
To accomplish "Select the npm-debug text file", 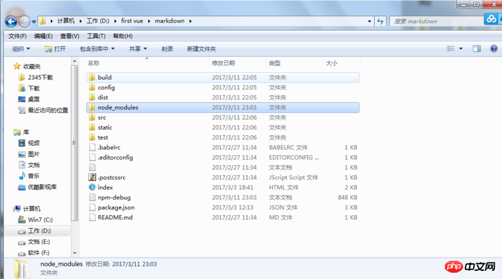I will [223, 197].
